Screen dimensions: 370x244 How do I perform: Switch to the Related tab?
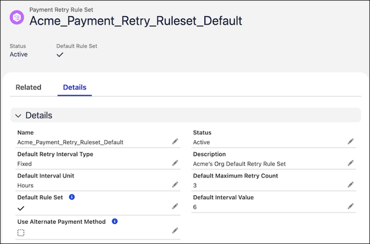[x=28, y=88]
